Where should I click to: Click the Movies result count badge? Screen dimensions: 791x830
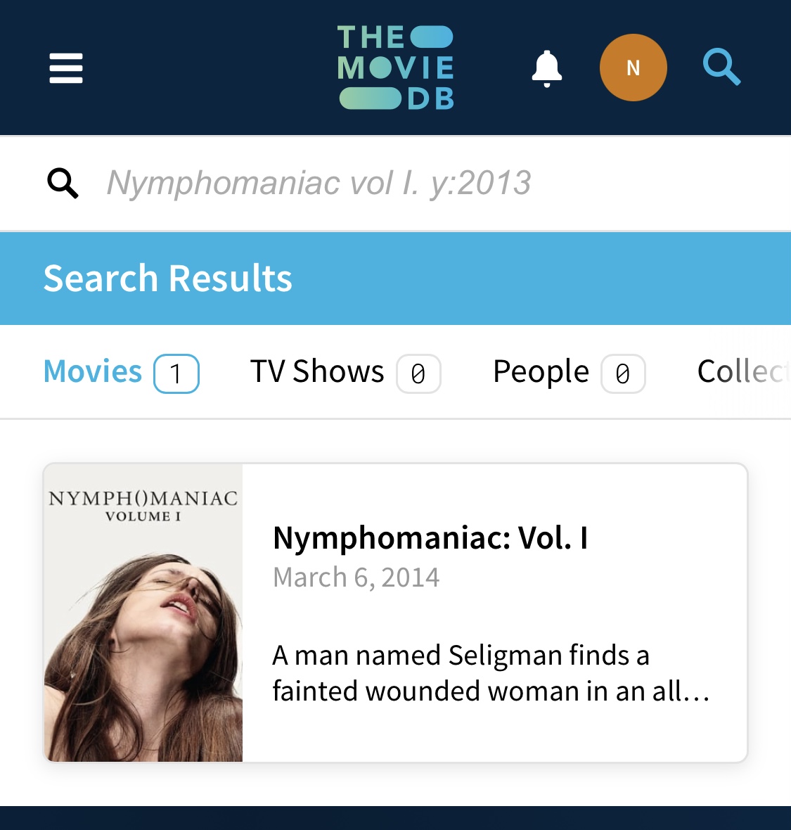pos(176,373)
